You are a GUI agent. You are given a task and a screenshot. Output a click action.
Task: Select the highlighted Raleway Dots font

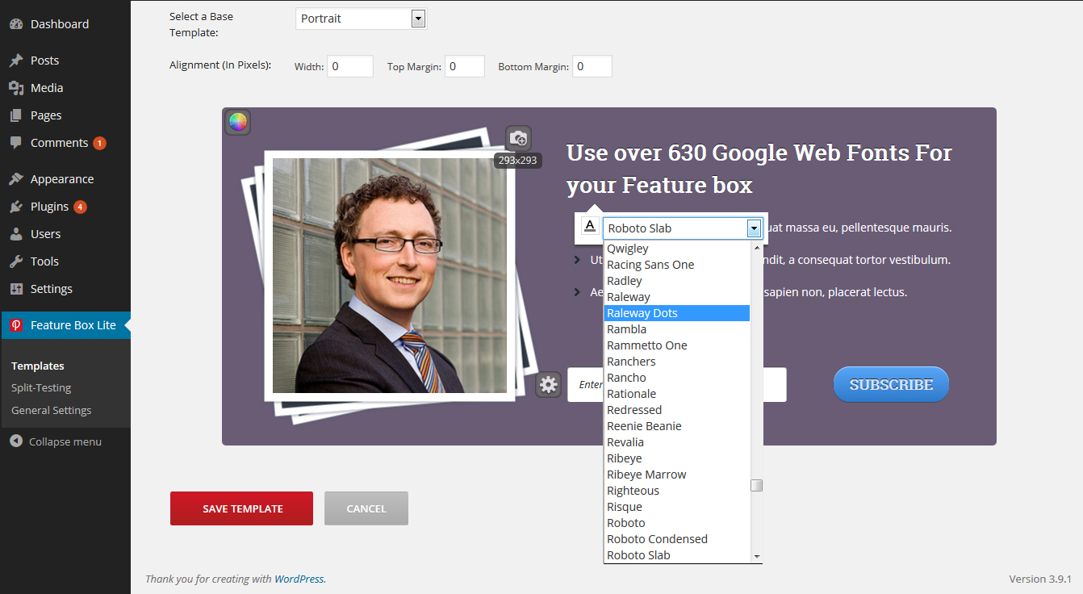point(677,313)
